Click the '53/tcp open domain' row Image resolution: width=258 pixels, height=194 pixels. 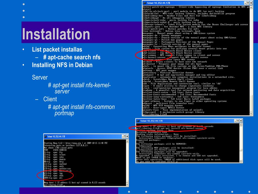55,160
